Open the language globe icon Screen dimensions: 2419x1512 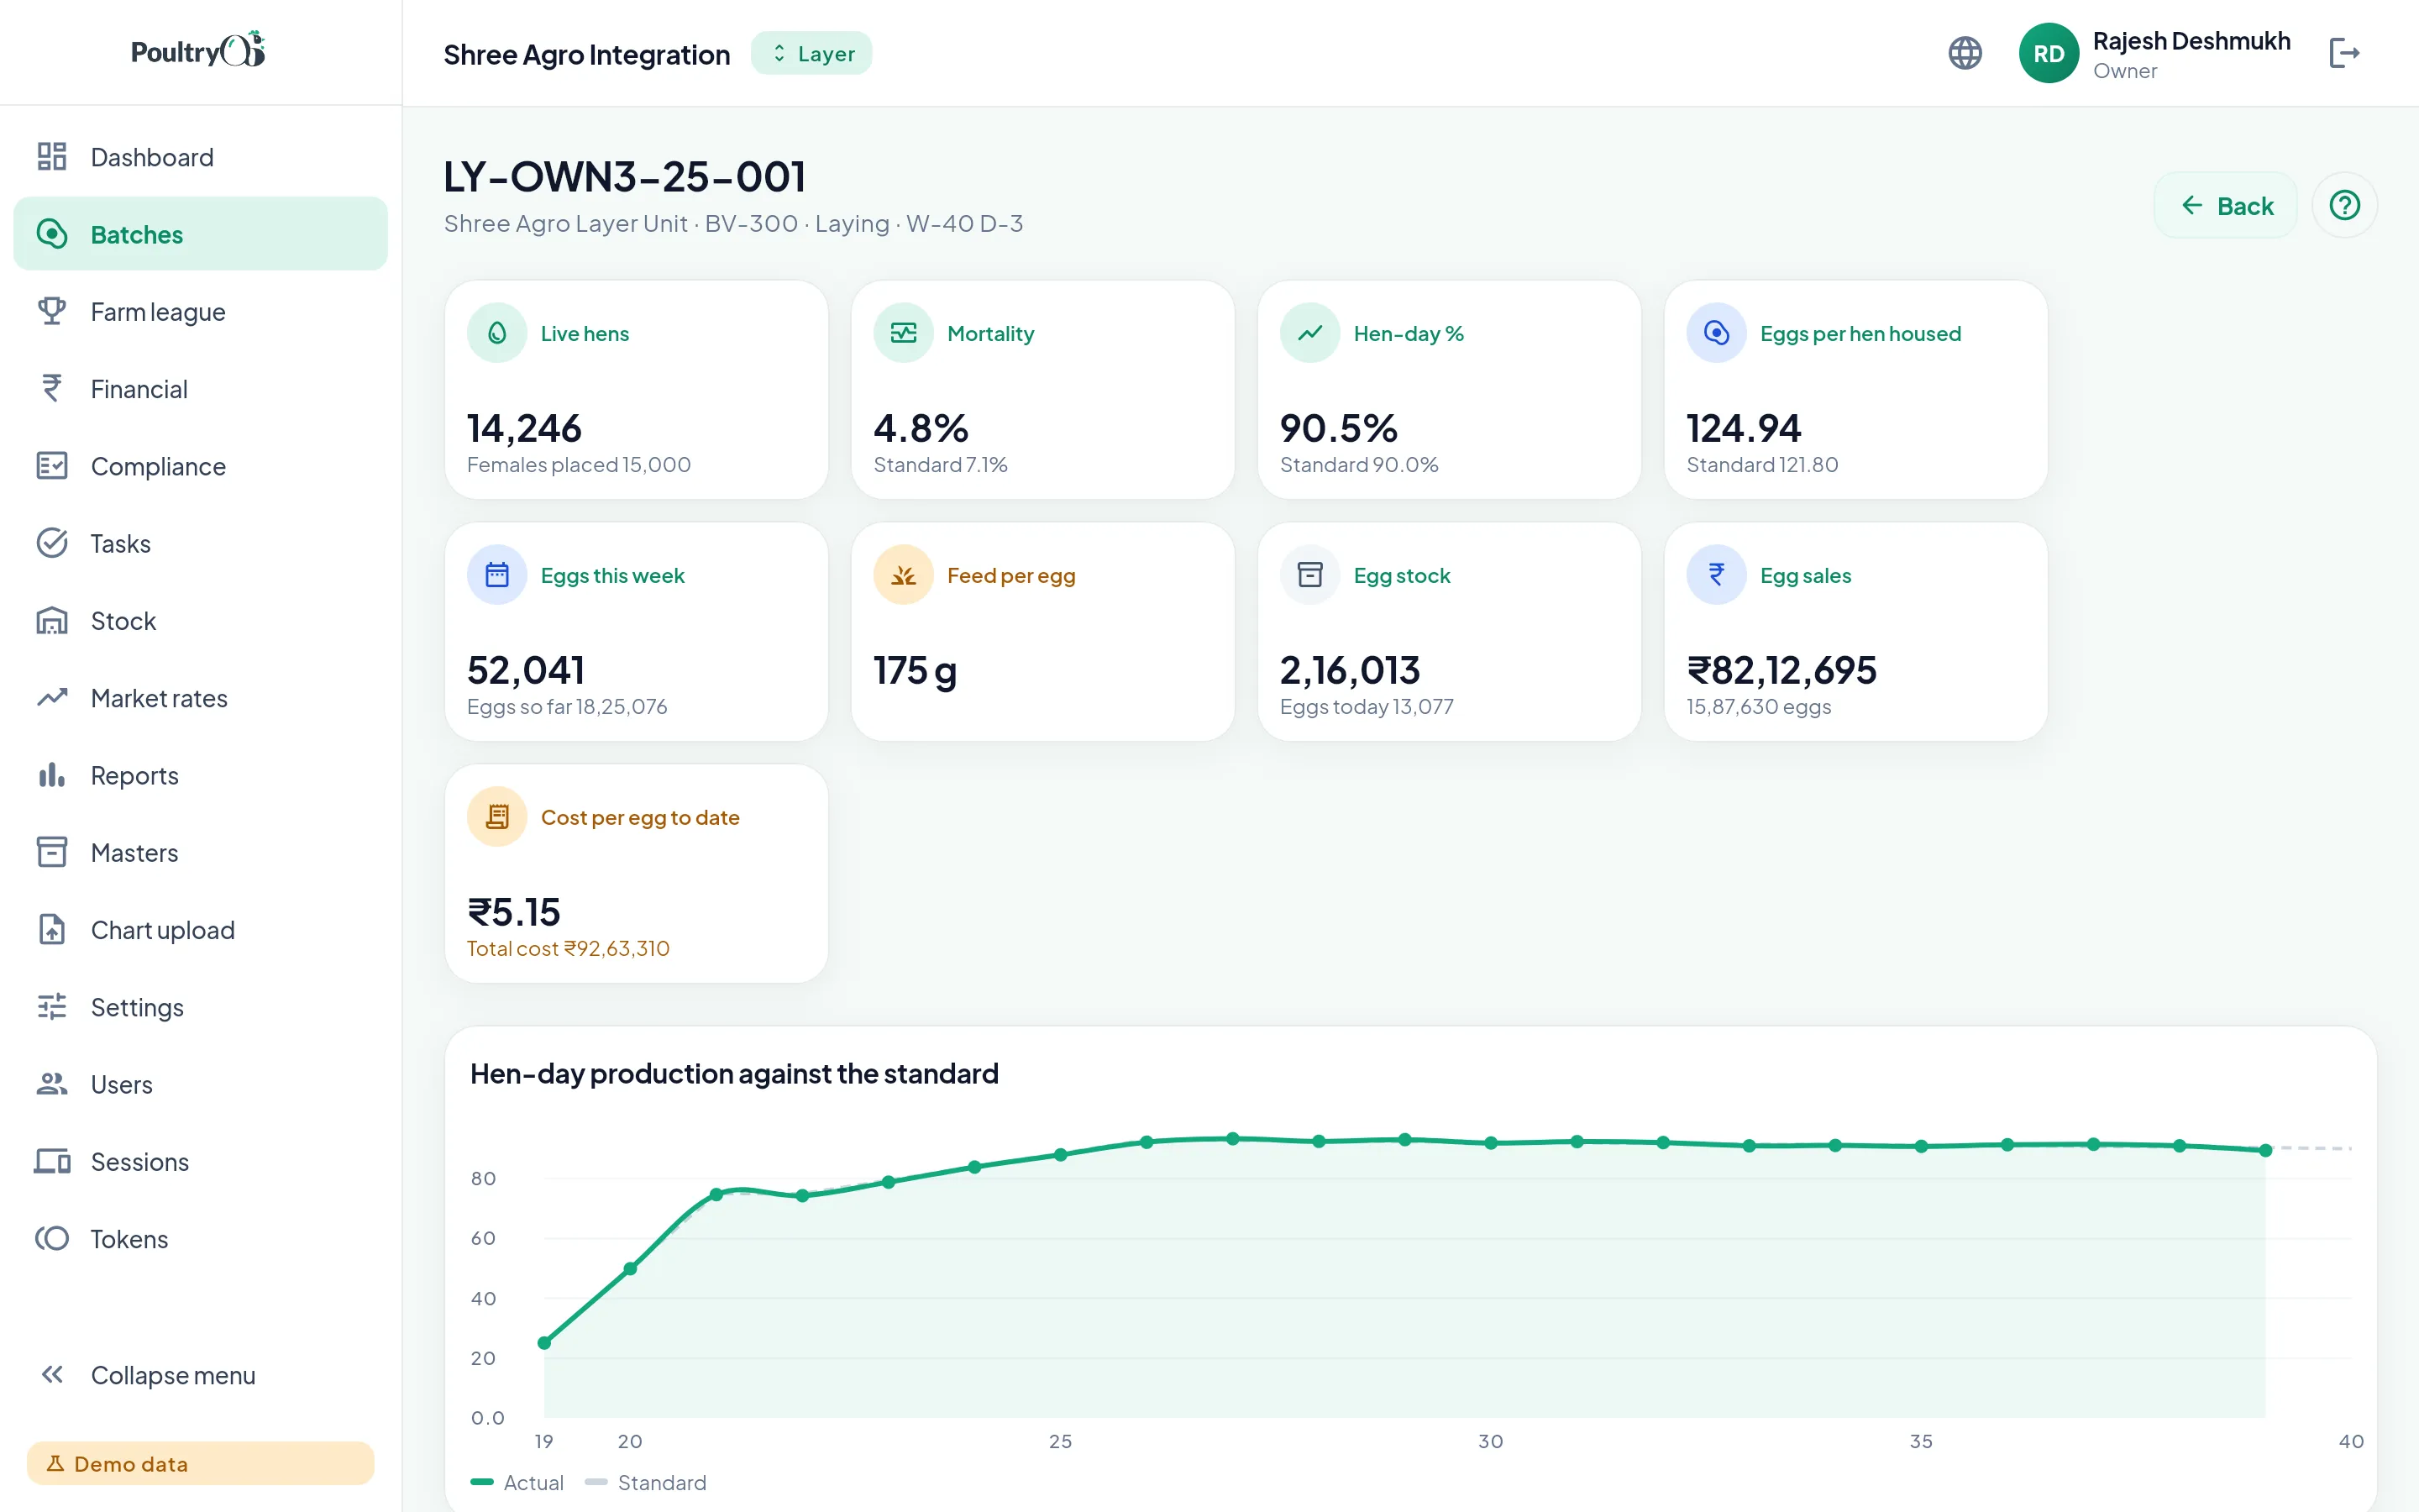1965,53
